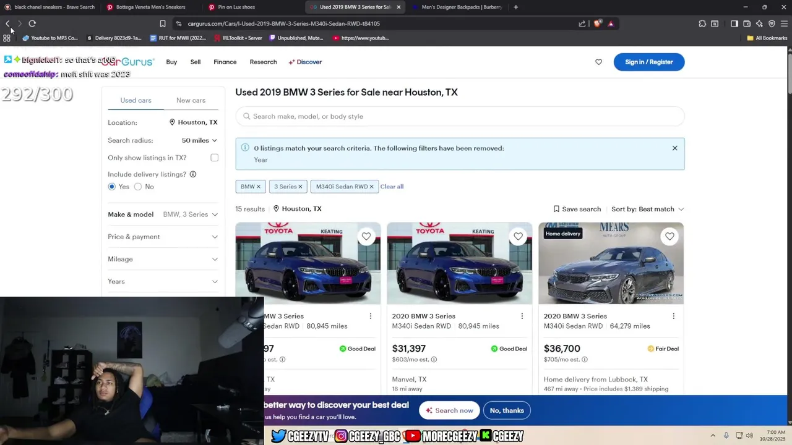This screenshot has width=792, height=445.
Task: Open the Sell menu
Action: 196,62
